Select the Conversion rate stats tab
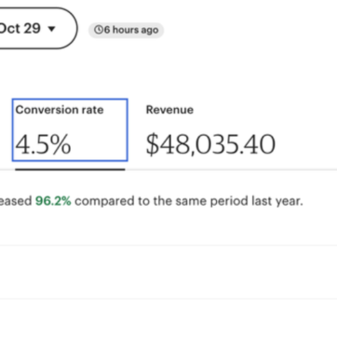337x337 pixels. [x=70, y=130]
